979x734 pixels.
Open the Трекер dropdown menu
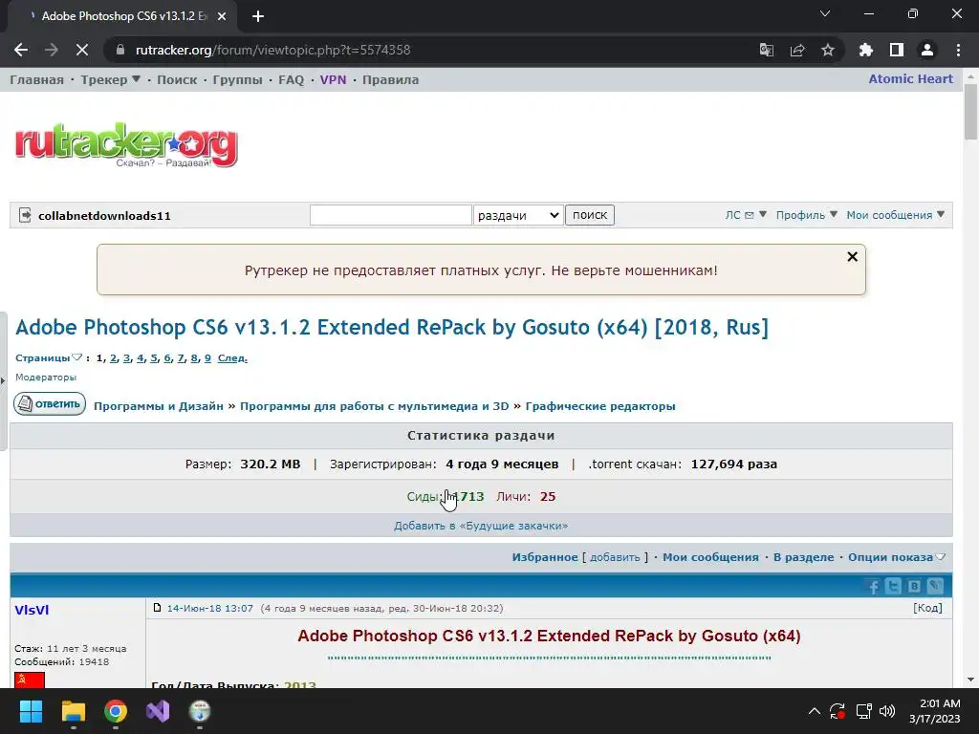click(x=110, y=80)
